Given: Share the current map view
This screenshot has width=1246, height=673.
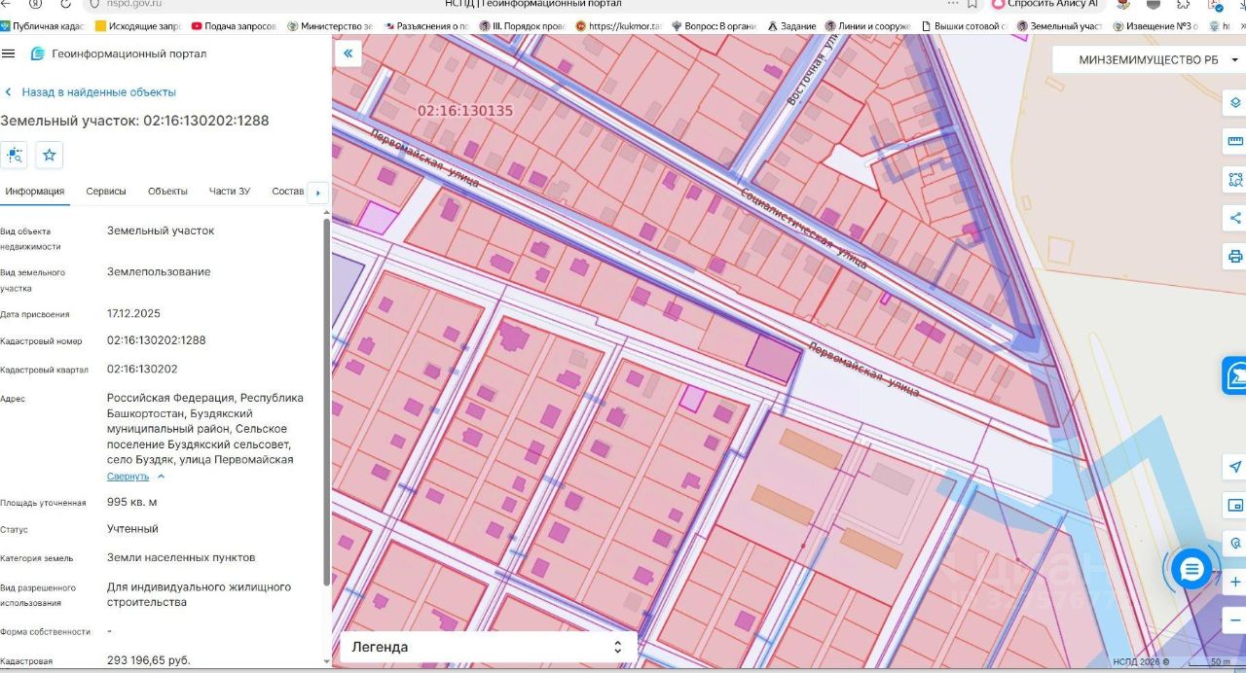Looking at the screenshot, I should pyautogui.click(x=1235, y=218).
